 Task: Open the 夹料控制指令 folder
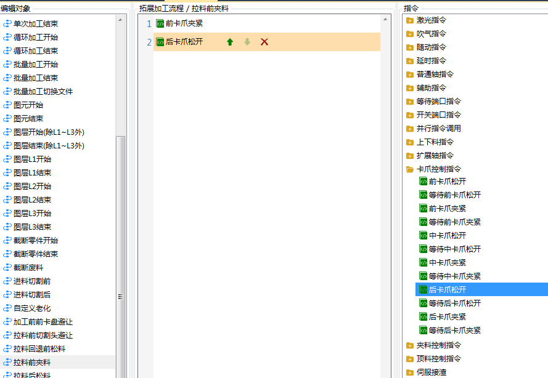click(410, 345)
